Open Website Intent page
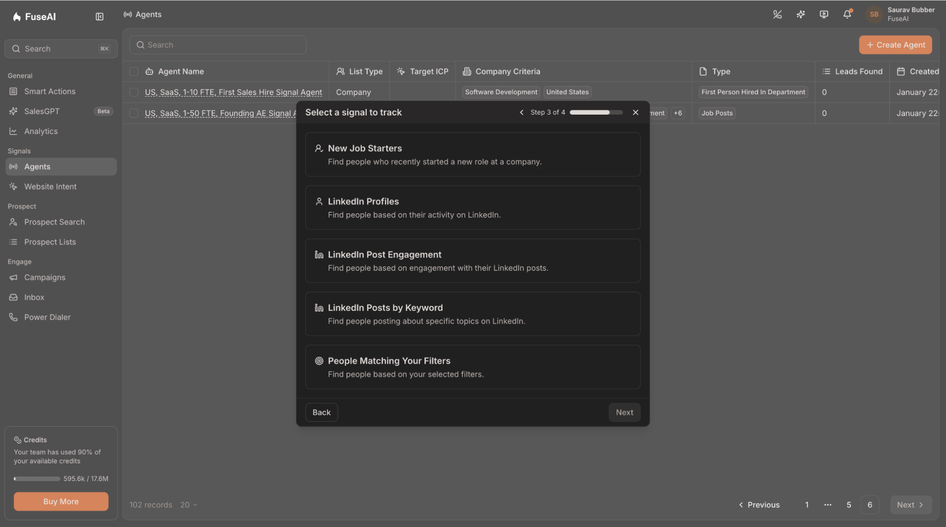The height and width of the screenshot is (527, 946). (x=61, y=187)
